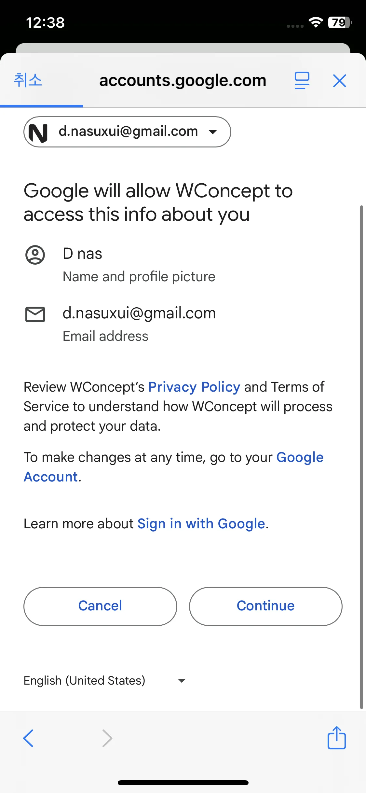The height and width of the screenshot is (793, 366).
Task: Tap the reader view icon beside the URL
Action: (x=302, y=80)
